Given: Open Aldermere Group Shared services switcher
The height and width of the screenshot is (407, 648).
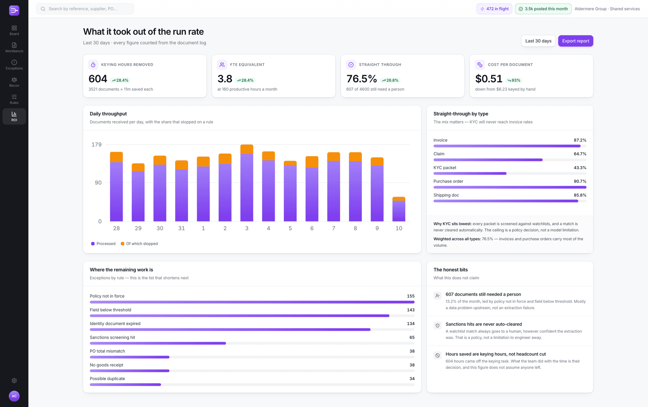Looking at the screenshot, I should click(607, 9).
